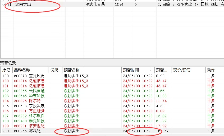Select row 200 stock code 688256
The image size is (224, 136).
click(x=20, y=131)
